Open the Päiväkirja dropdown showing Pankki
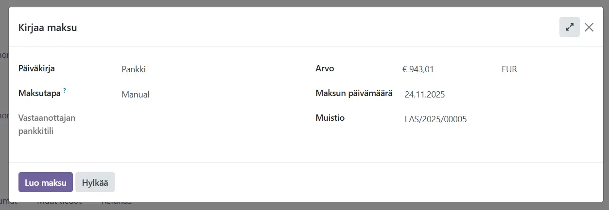 (x=204, y=69)
